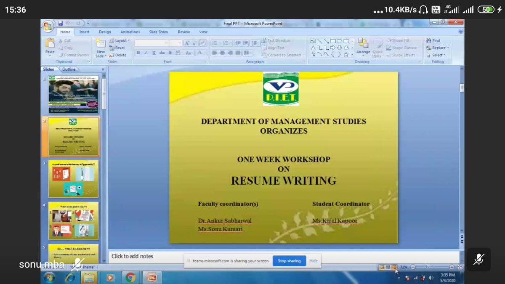505x284 pixels.
Task: Switch to Slide Sorter view icon
Action: 388,267
